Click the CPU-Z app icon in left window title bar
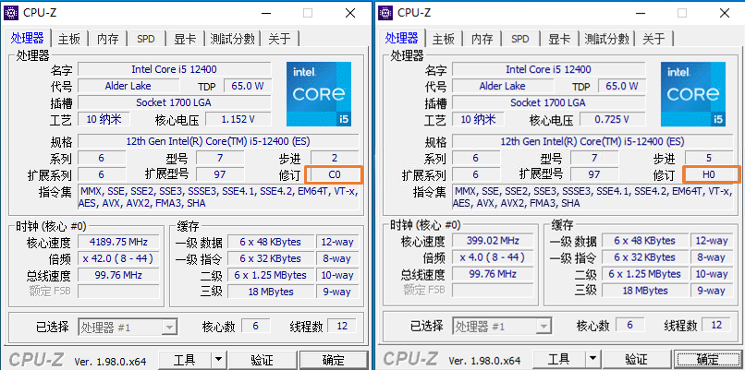The width and height of the screenshot is (745, 370). point(12,13)
